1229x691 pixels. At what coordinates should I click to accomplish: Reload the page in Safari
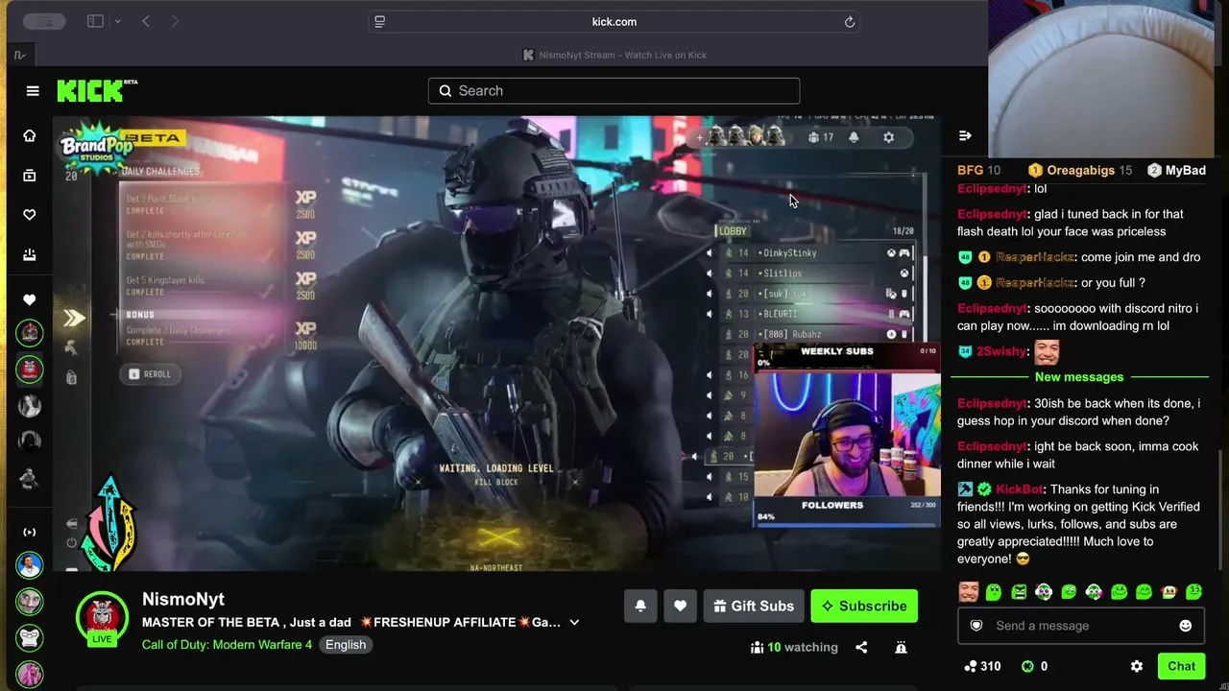point(850,22)
